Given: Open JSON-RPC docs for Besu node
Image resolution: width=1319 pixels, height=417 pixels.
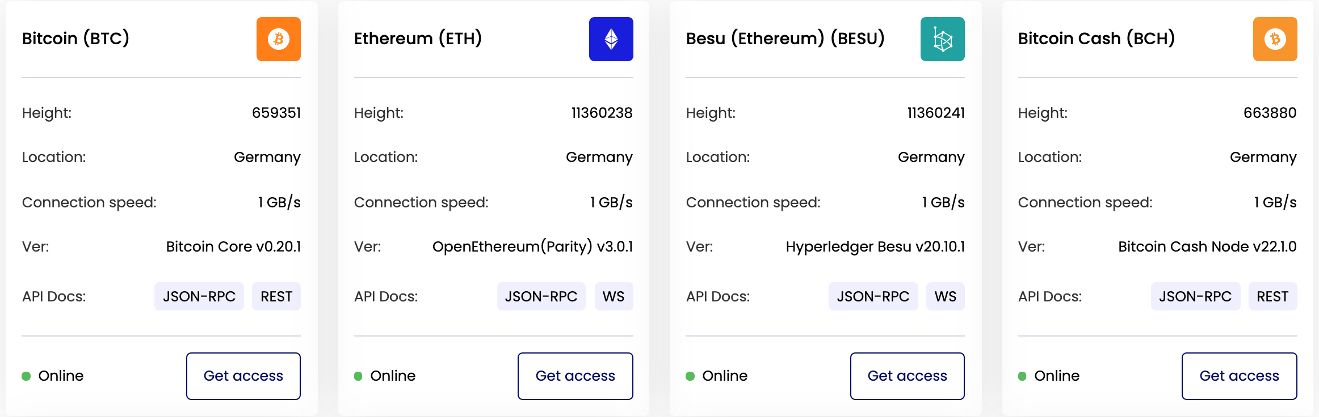Looking at the screenshot, I should pos(873,296).
